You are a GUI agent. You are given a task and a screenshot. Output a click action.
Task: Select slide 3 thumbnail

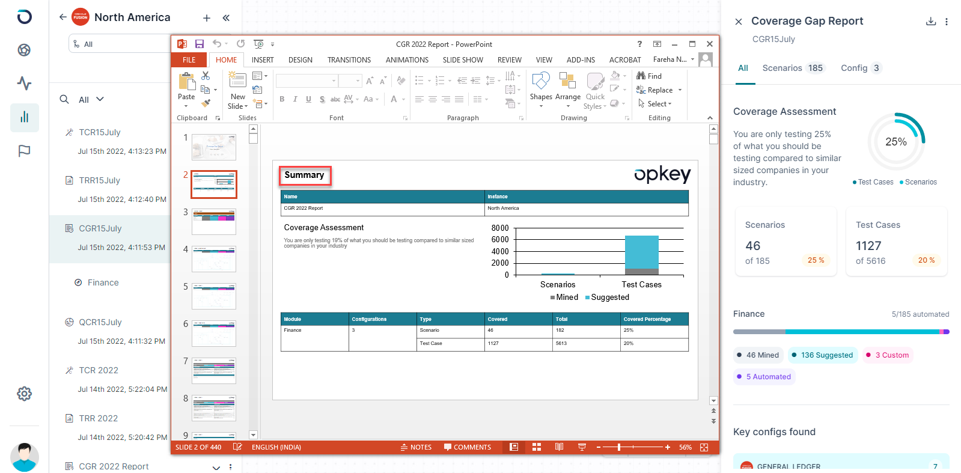(x=214, y=222)
